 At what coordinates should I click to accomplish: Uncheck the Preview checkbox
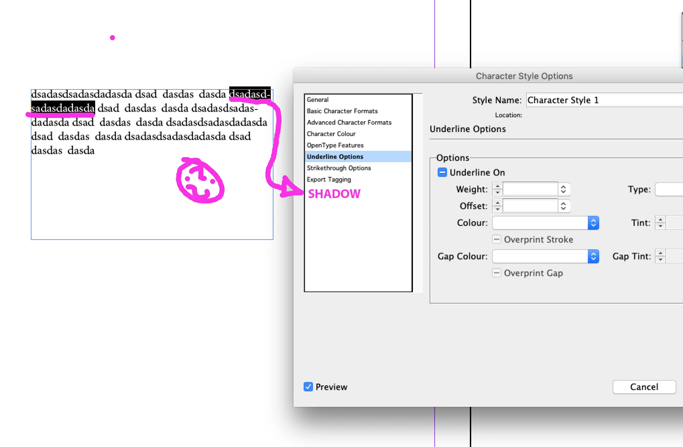pos(308,387)
